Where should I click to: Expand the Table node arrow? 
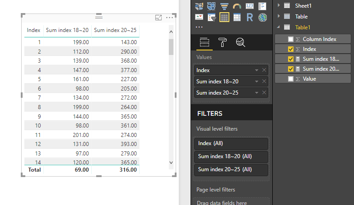(x=279, y=16)
